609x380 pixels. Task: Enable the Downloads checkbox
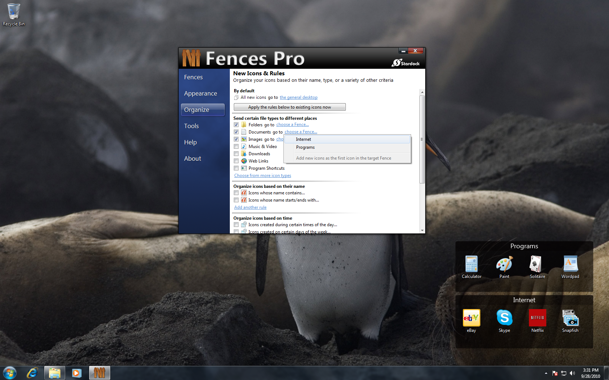236,154
